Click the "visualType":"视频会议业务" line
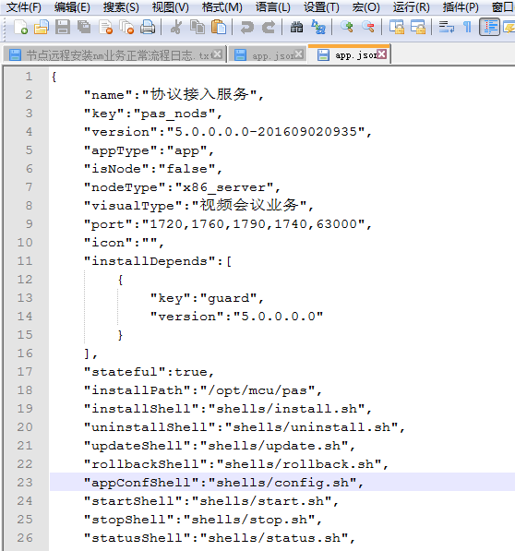The image size is (515, 551). coord(198,206)
